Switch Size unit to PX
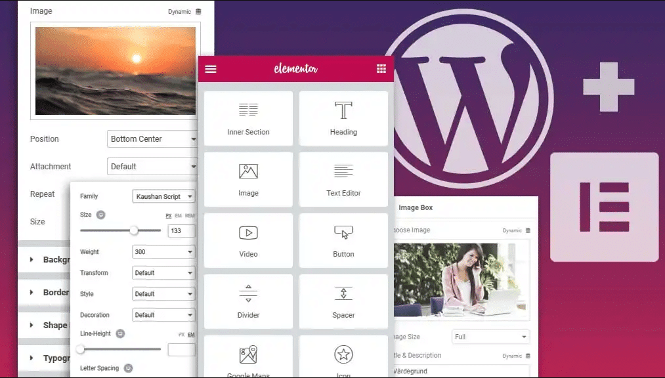The width and height of the screenshot is (665, 378). point(169,216)
